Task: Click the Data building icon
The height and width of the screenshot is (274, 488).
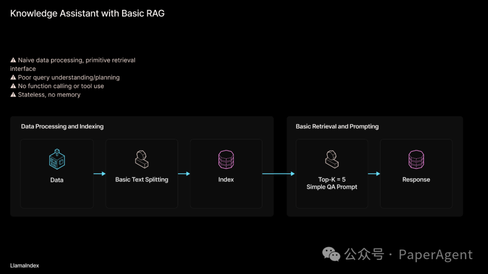Action: [x=57, y=159]
